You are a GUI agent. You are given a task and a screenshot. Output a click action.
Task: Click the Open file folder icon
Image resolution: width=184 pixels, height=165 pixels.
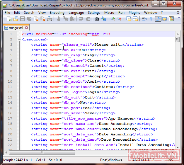click(16, 19)
